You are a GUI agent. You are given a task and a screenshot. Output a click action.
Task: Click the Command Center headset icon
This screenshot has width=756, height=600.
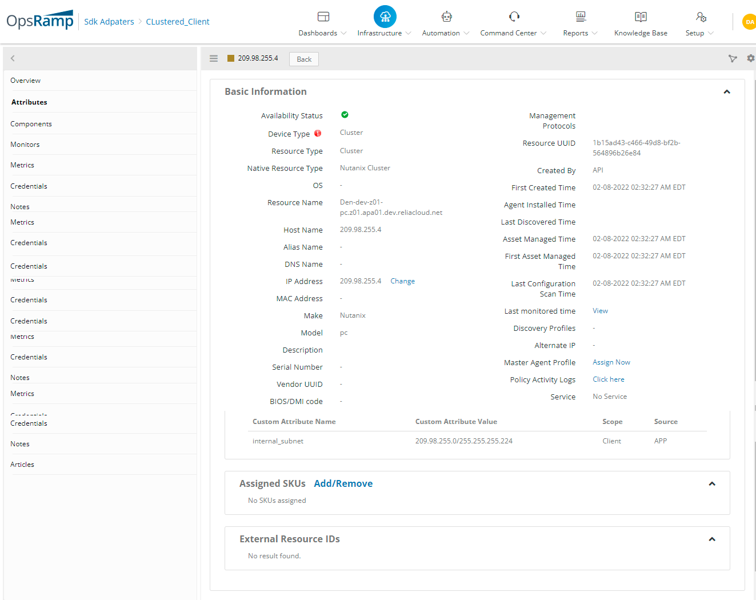(513, 17)
